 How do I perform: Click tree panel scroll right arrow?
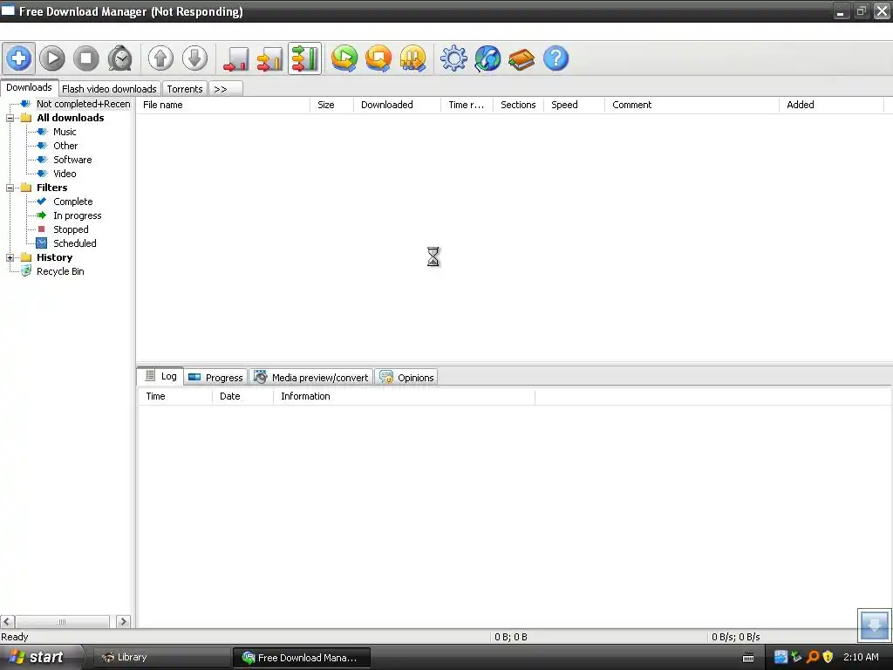point(123,621)
